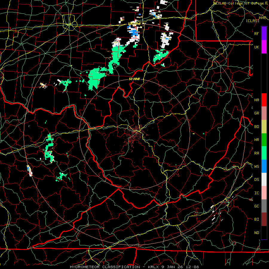
Task: Click the UK legend label
Action: coord(257,47)
